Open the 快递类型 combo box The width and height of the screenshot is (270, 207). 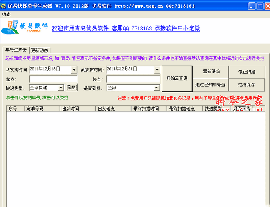tap(60, 88)
